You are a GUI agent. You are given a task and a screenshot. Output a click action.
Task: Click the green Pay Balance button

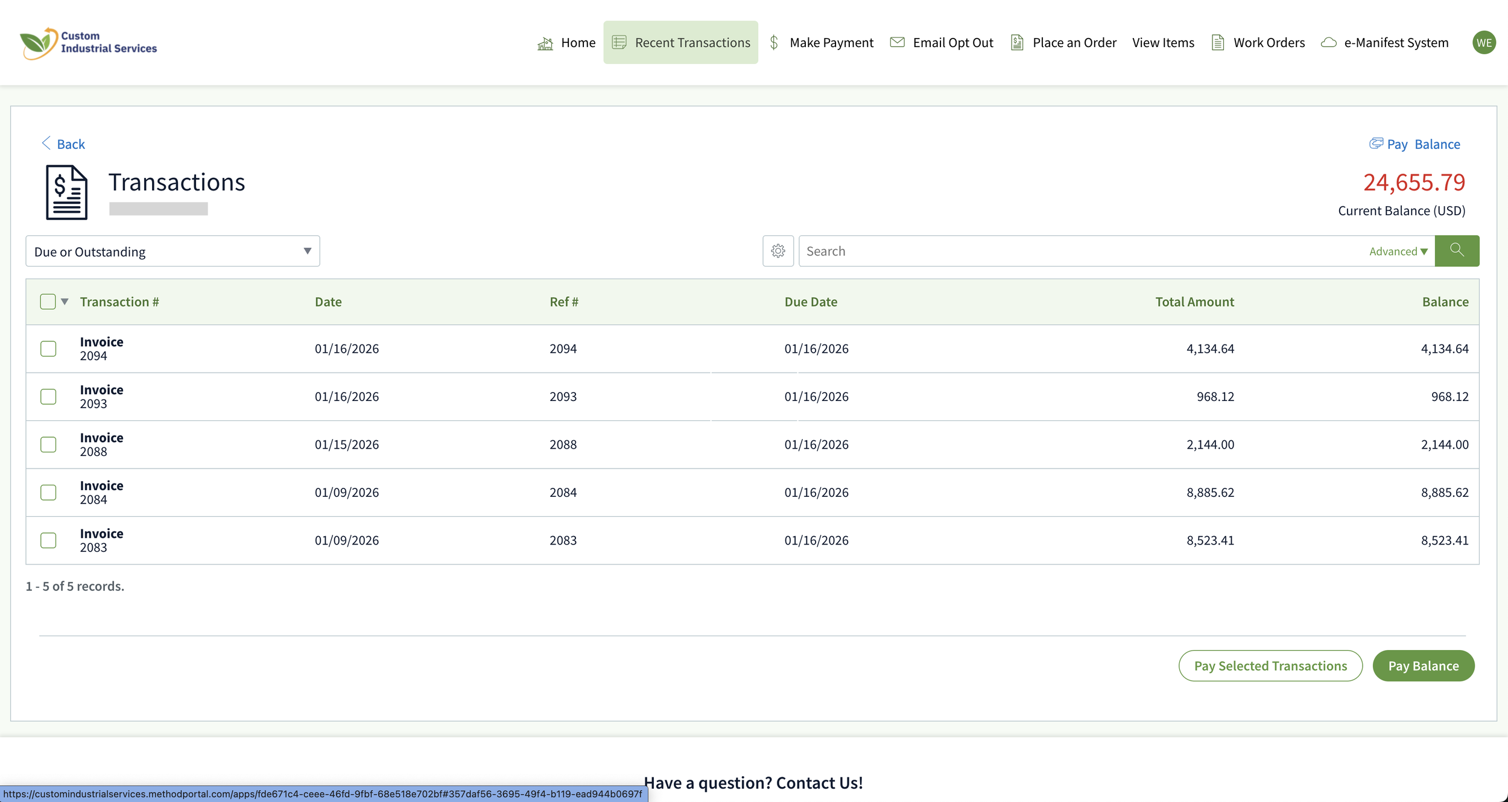(1423, 666)
